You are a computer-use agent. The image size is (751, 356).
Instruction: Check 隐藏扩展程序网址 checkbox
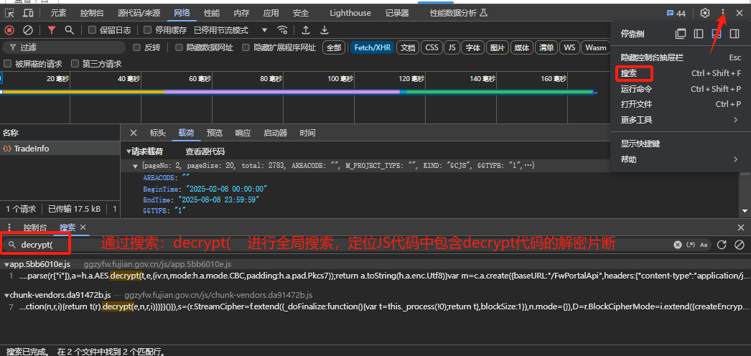tap(246, 47)
